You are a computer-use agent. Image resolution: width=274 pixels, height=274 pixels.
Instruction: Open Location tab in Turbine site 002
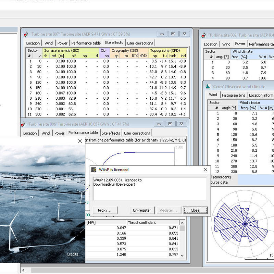pyautogui.click(x=211, y=44)
